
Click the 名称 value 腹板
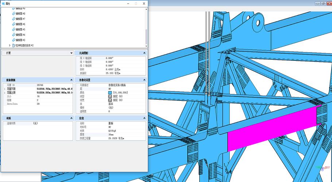tap(111, 123)
